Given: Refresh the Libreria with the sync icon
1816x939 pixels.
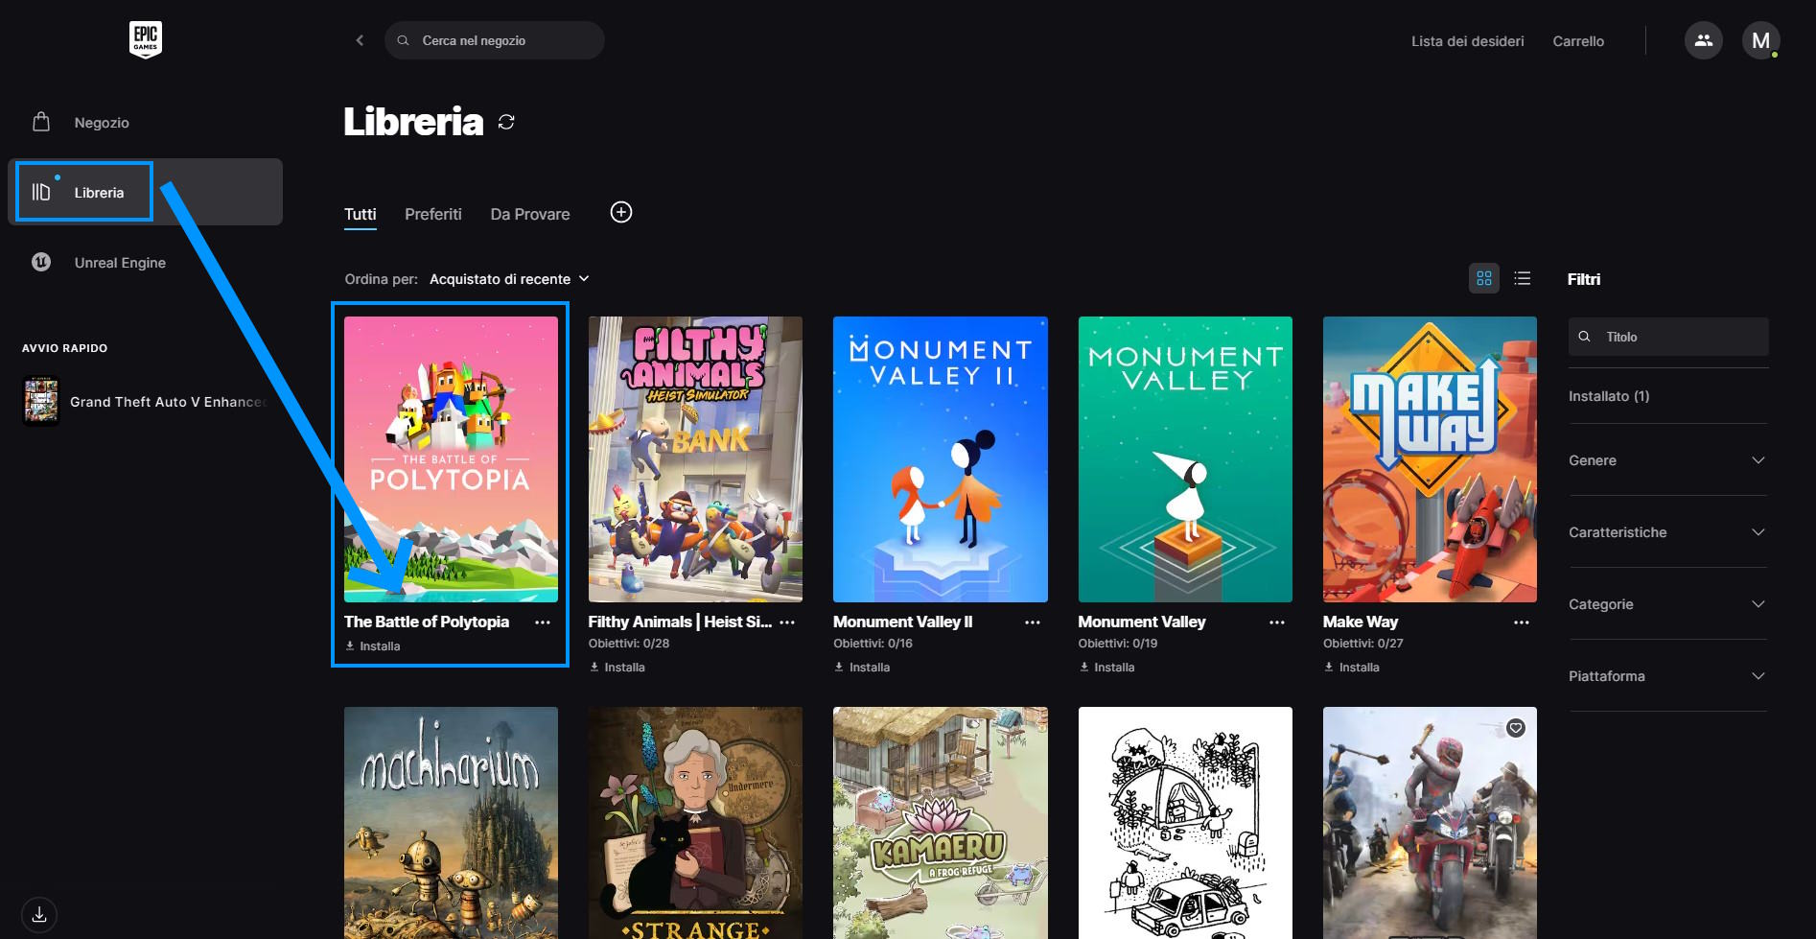Looking at the screenshot, I should click(x=506, y=122).
